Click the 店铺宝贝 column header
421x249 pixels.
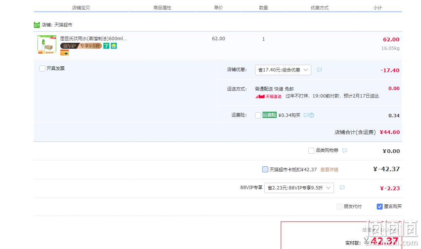coord(81,7)
